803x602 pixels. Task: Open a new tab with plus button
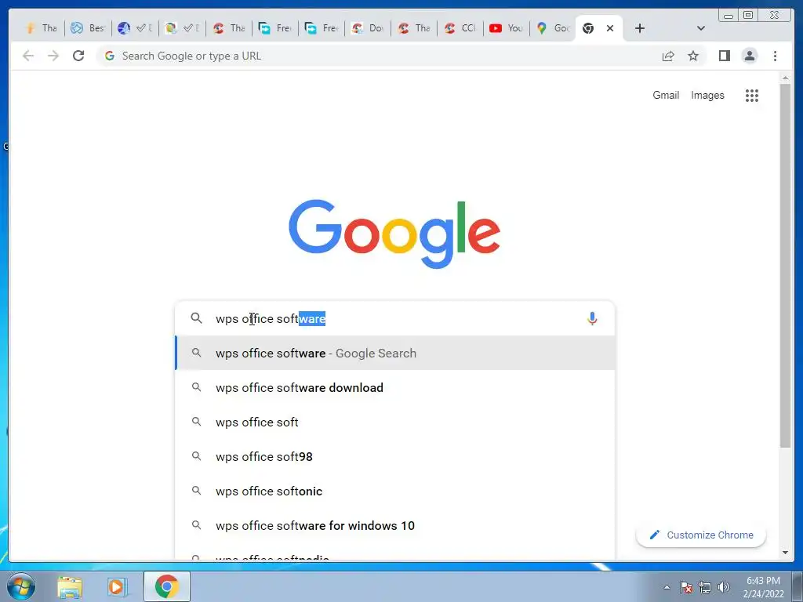coord(639,28)
